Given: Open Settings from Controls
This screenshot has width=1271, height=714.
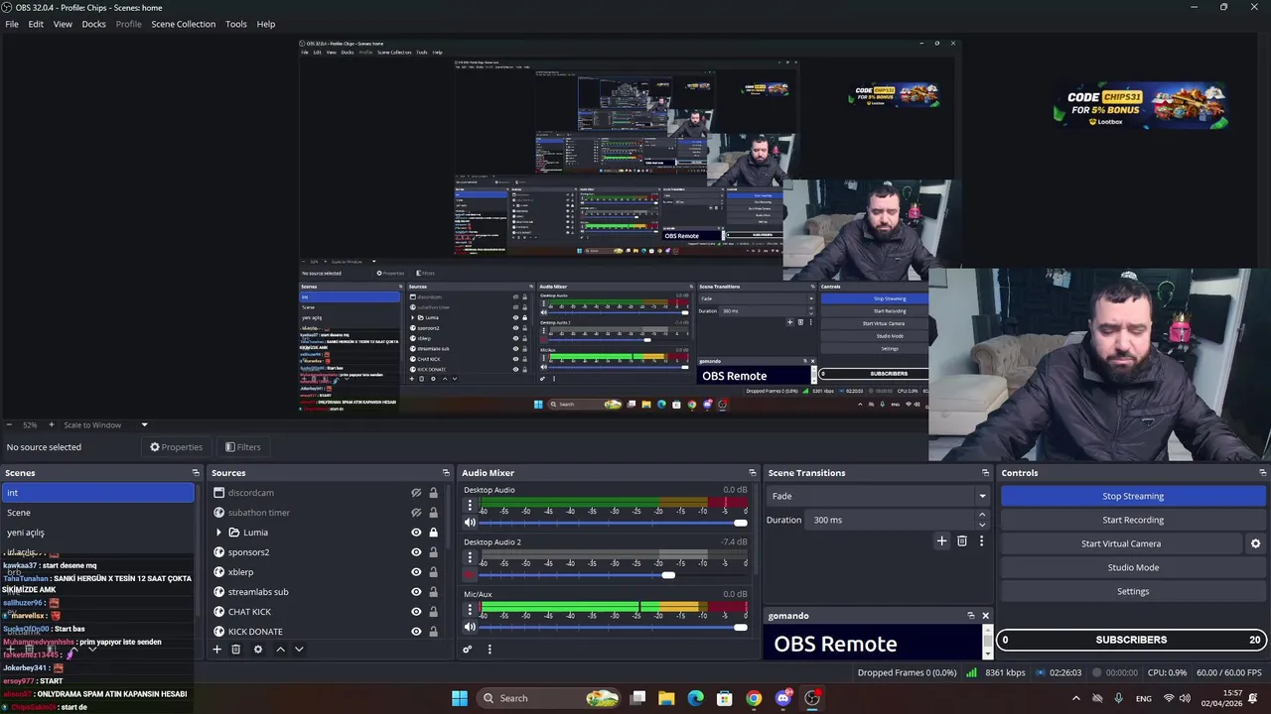Looking at the screenshot, I should click(x=1133, y=591).
